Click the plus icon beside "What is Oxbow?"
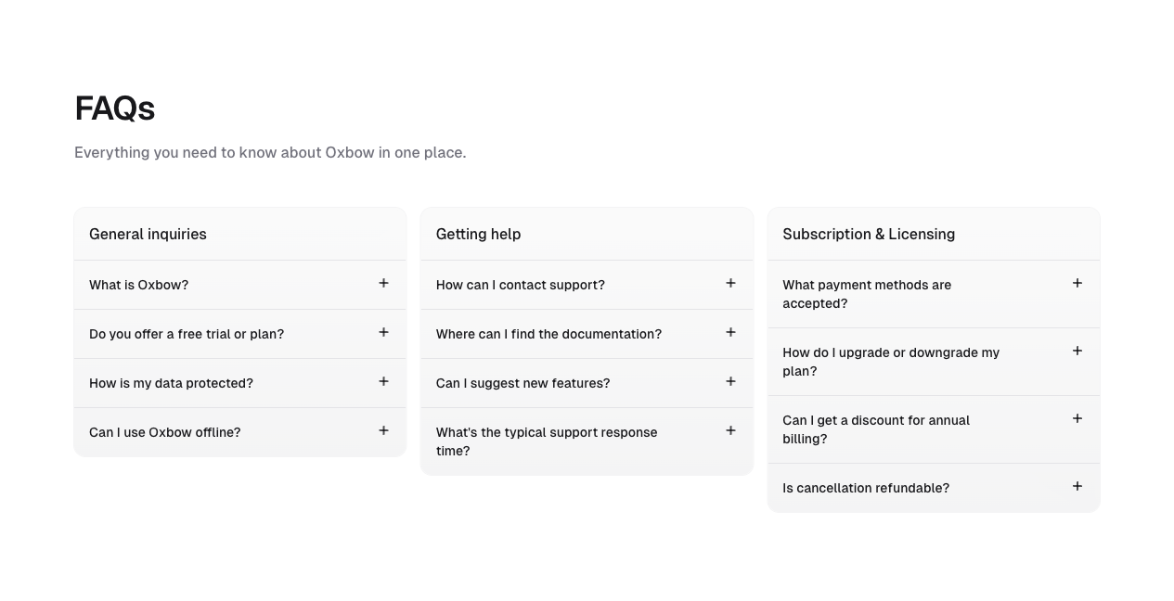Image resolution: width=1174 pixels, height=601 pixels. tap(383, 284)
